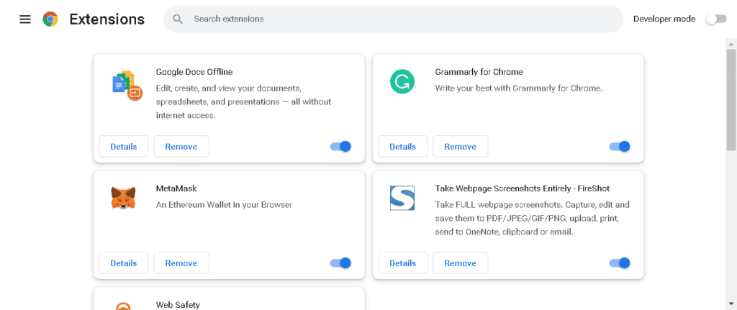Turn off FireShot extension toggle
This screenshot has width=737, height=310.
click(x=620, y=263)
